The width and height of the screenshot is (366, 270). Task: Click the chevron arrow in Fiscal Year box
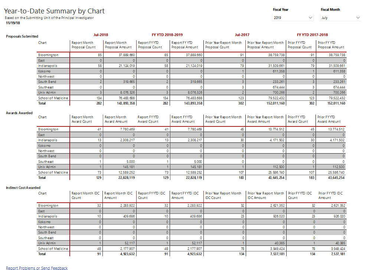310,17
